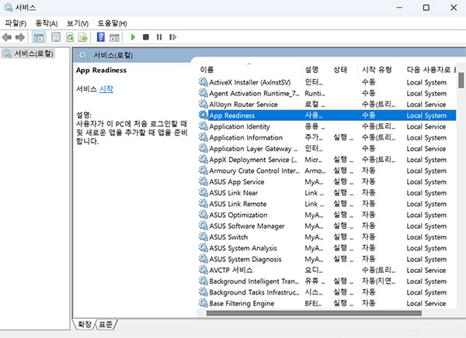
Task: Click the 시작 link to start service
Action: (x=106, y=88)
